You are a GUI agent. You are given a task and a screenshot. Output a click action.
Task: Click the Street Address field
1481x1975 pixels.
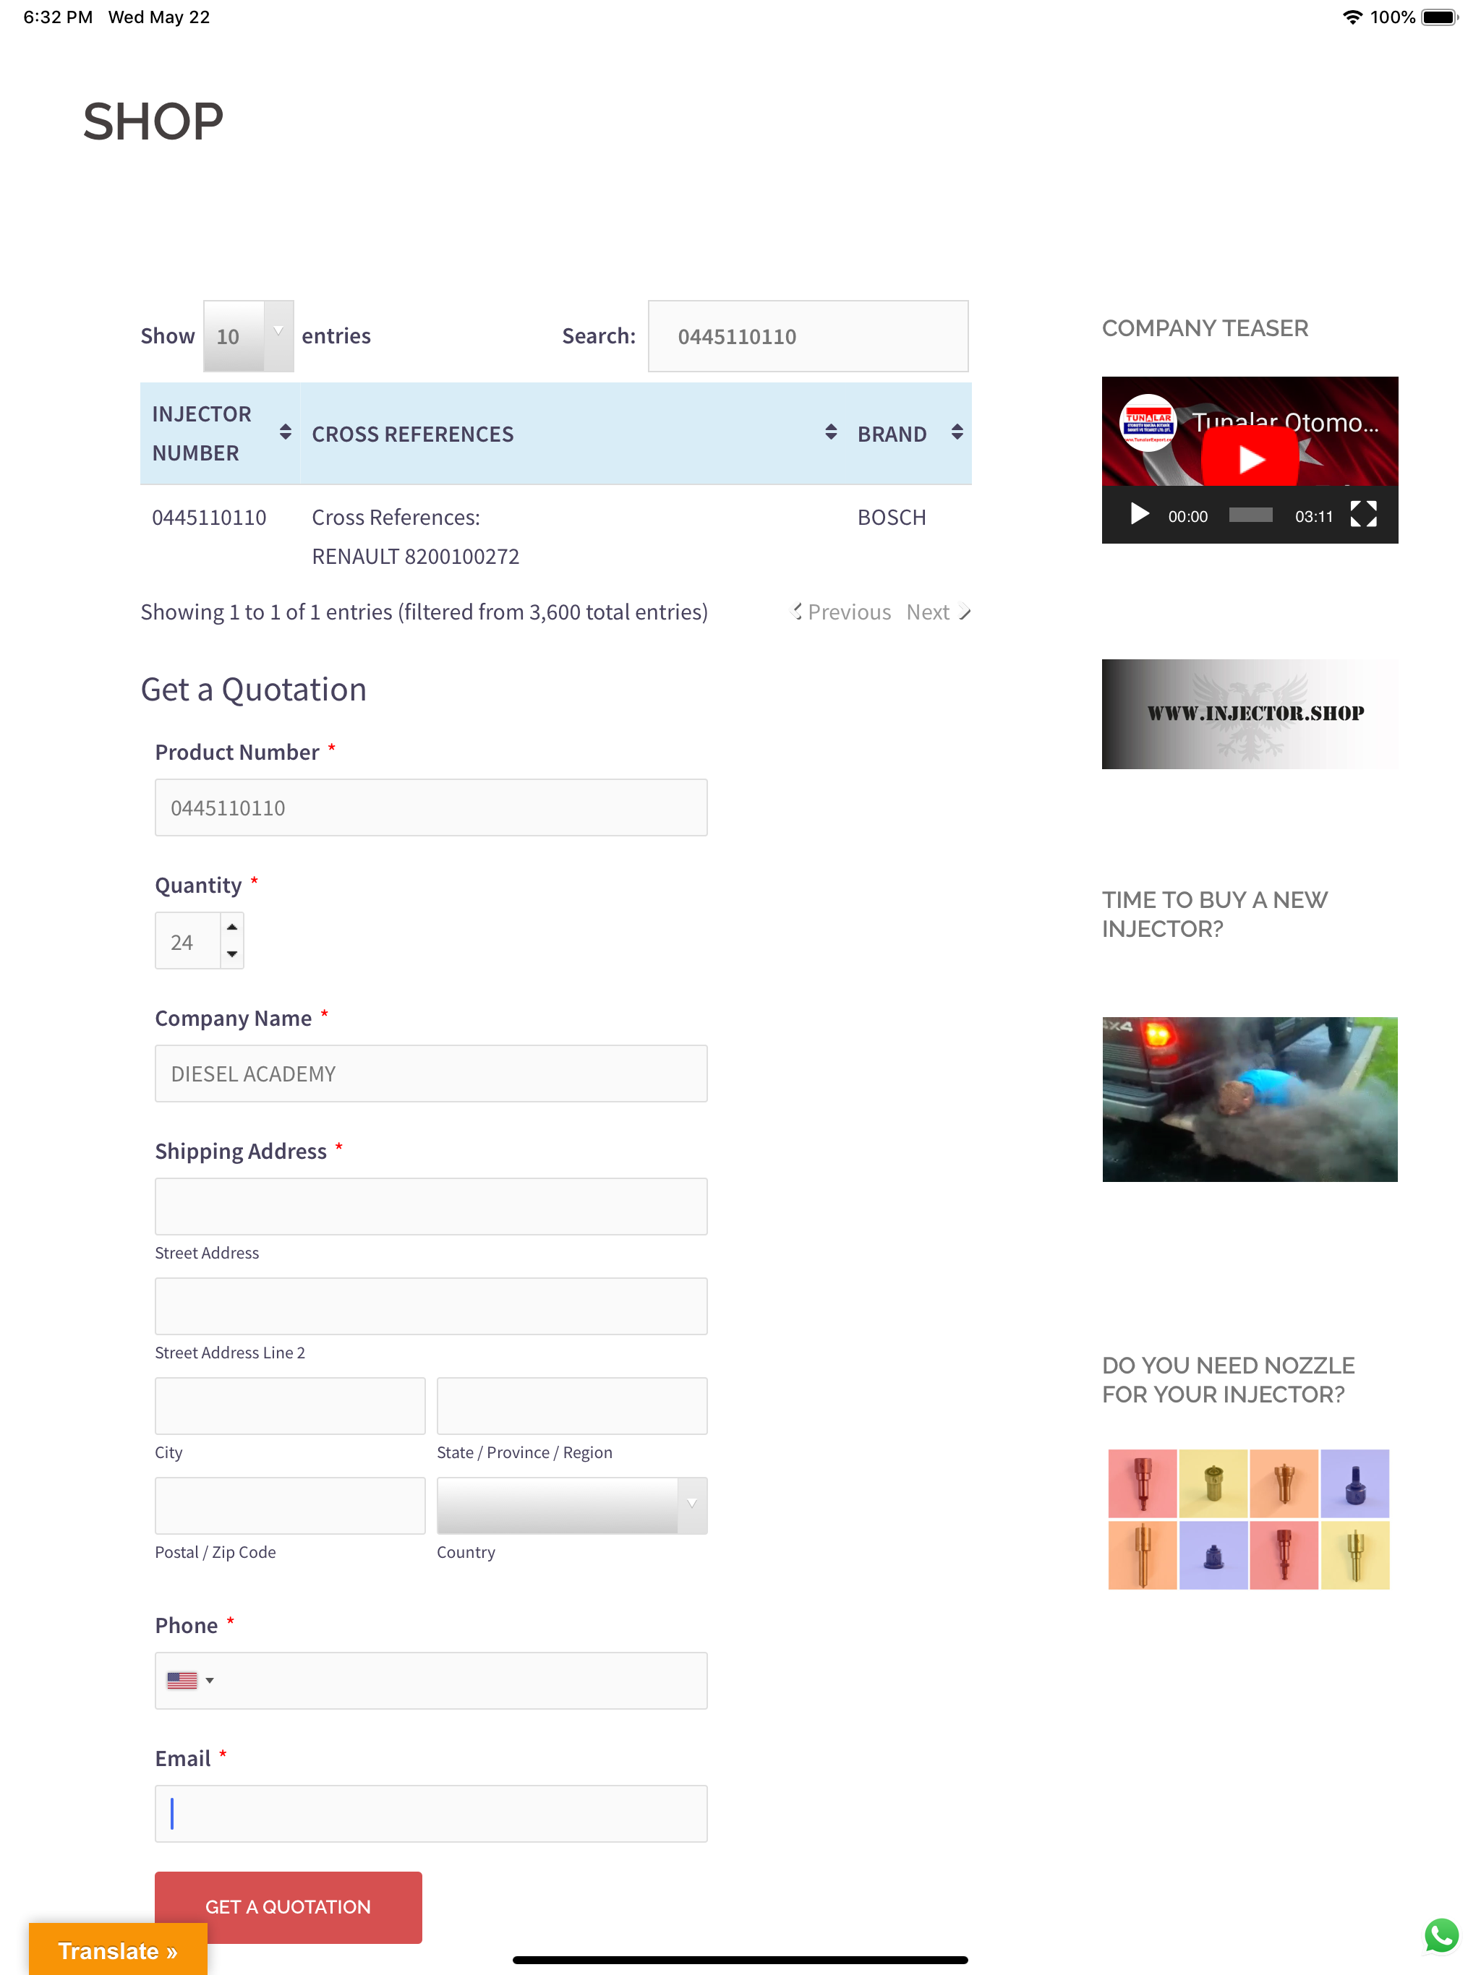[x=430, y=1207]
